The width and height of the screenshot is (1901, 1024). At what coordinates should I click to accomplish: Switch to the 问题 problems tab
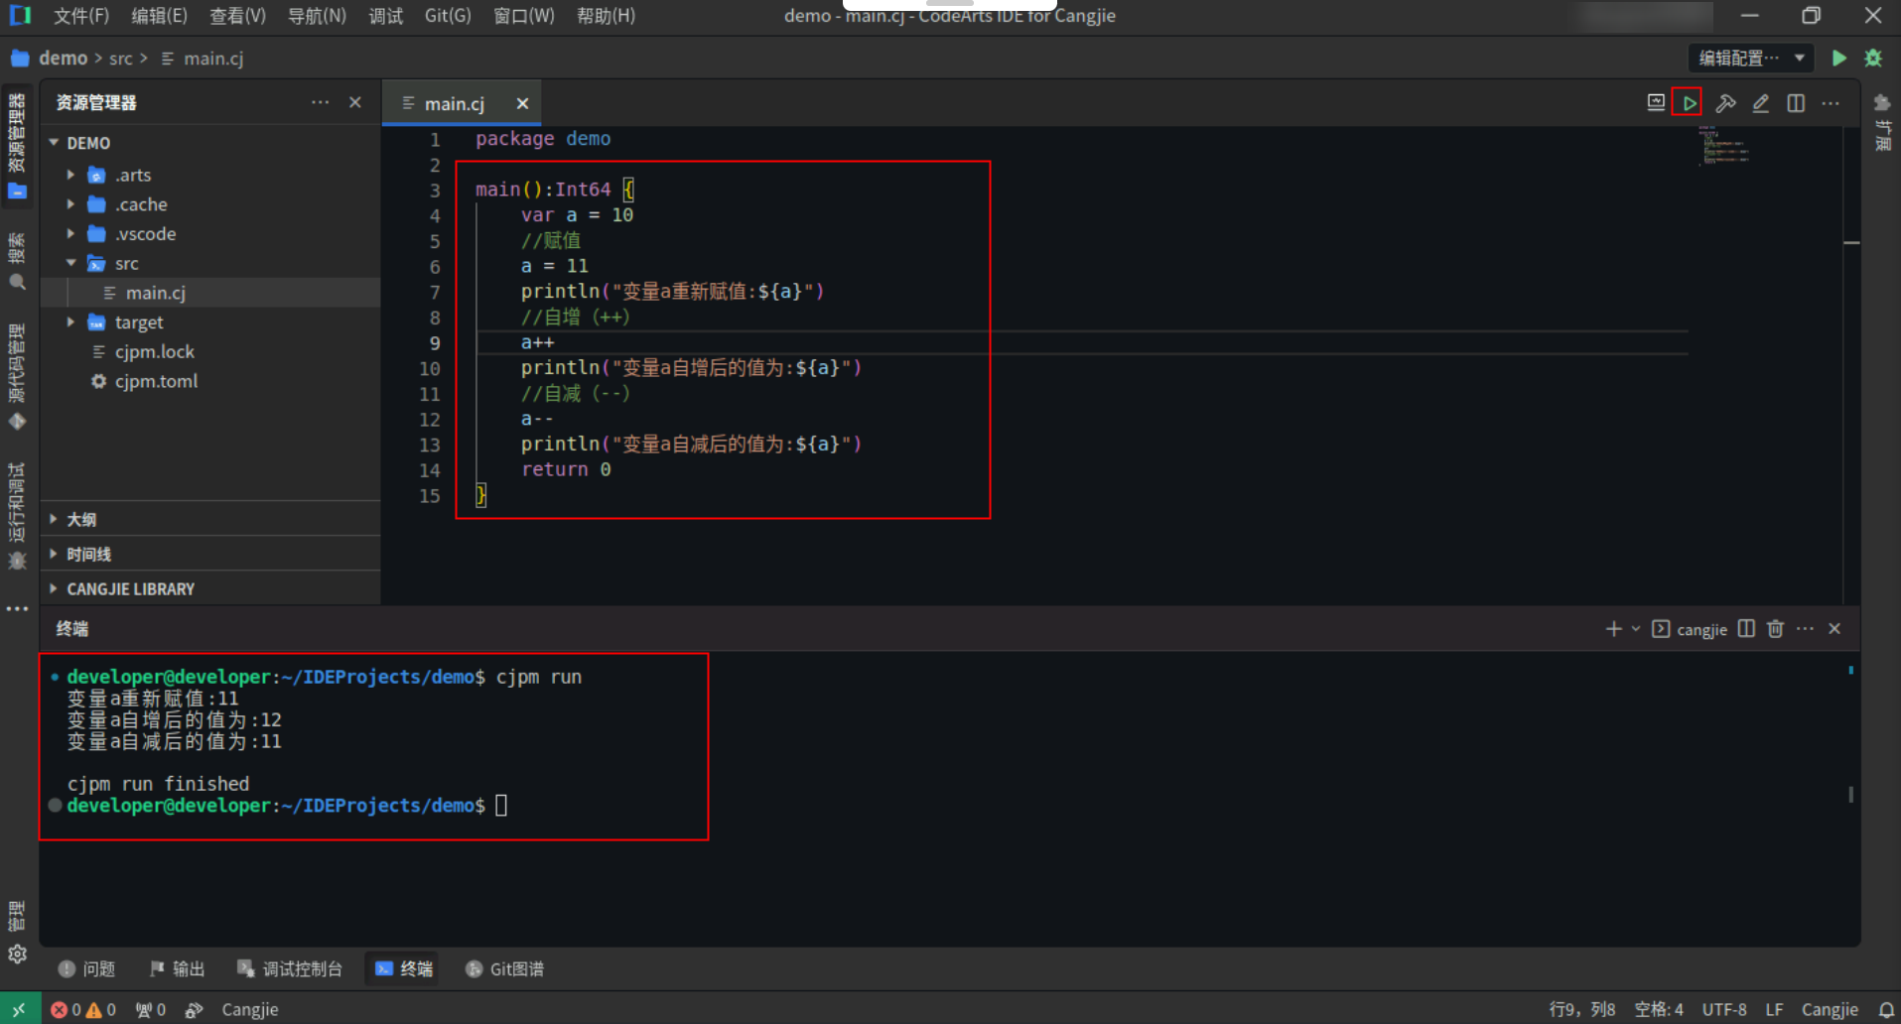pyautogui.click(x=86, y=968)
